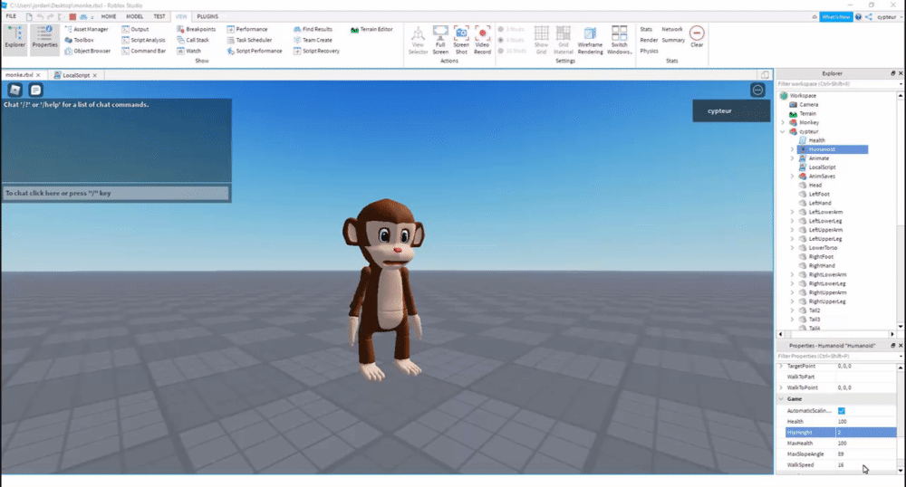Clear the stats display
The width and height of the screenshot is (906, 487).
(x=697, y=36)
